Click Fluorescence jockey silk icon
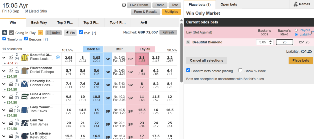The height and width of the screenshot is (139, 314). click(24, 70)
